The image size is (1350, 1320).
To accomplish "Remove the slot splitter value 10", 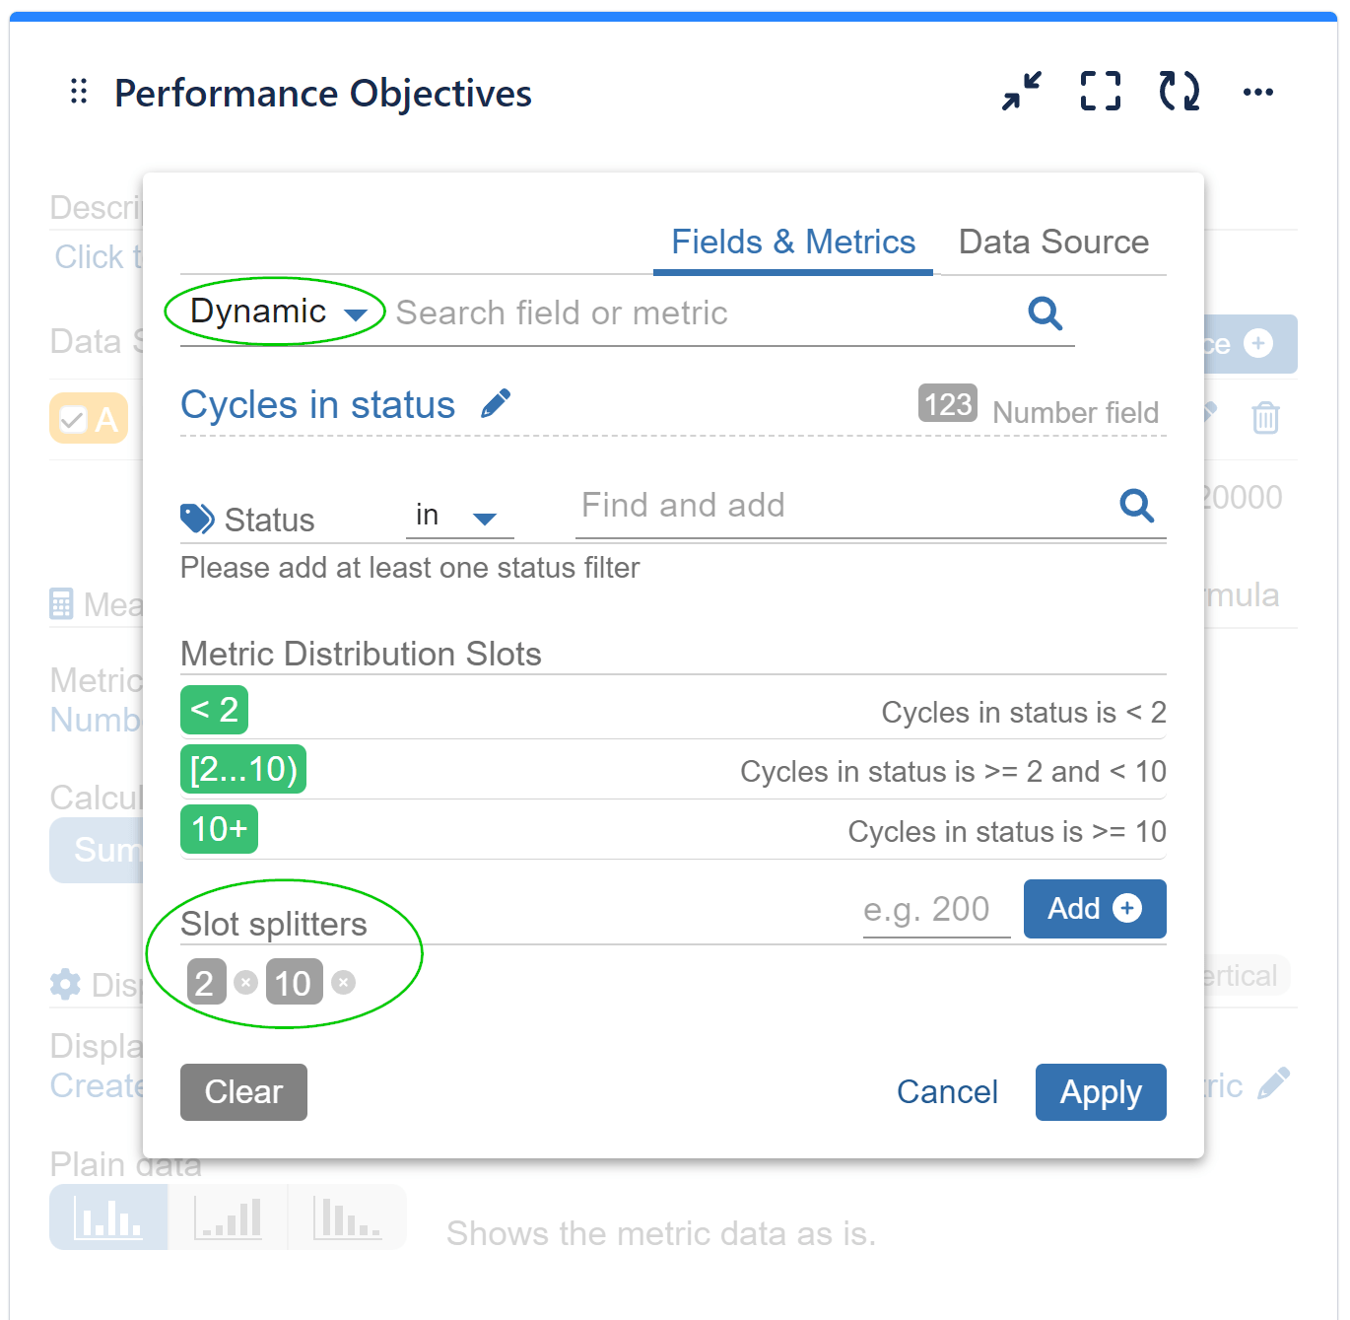I will tap(342, 982).
